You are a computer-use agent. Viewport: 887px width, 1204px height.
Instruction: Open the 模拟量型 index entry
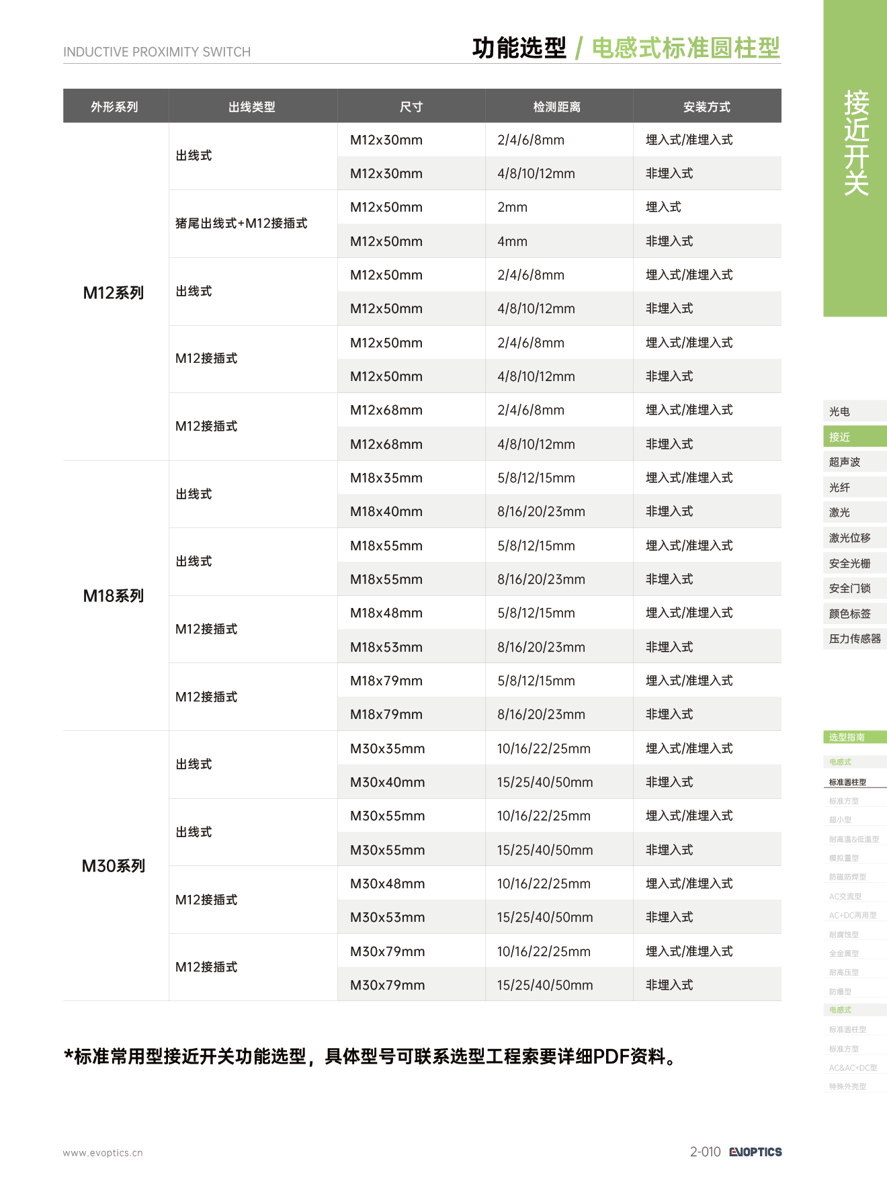click(844, 858)
